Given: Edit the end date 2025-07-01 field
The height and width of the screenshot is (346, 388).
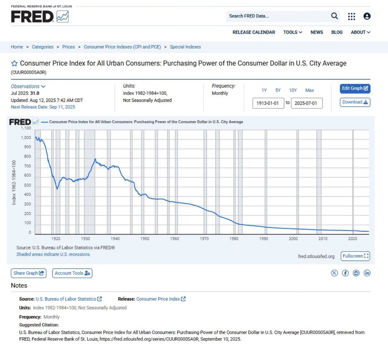Looking at the screenshot, I should (x=307, y=103).
